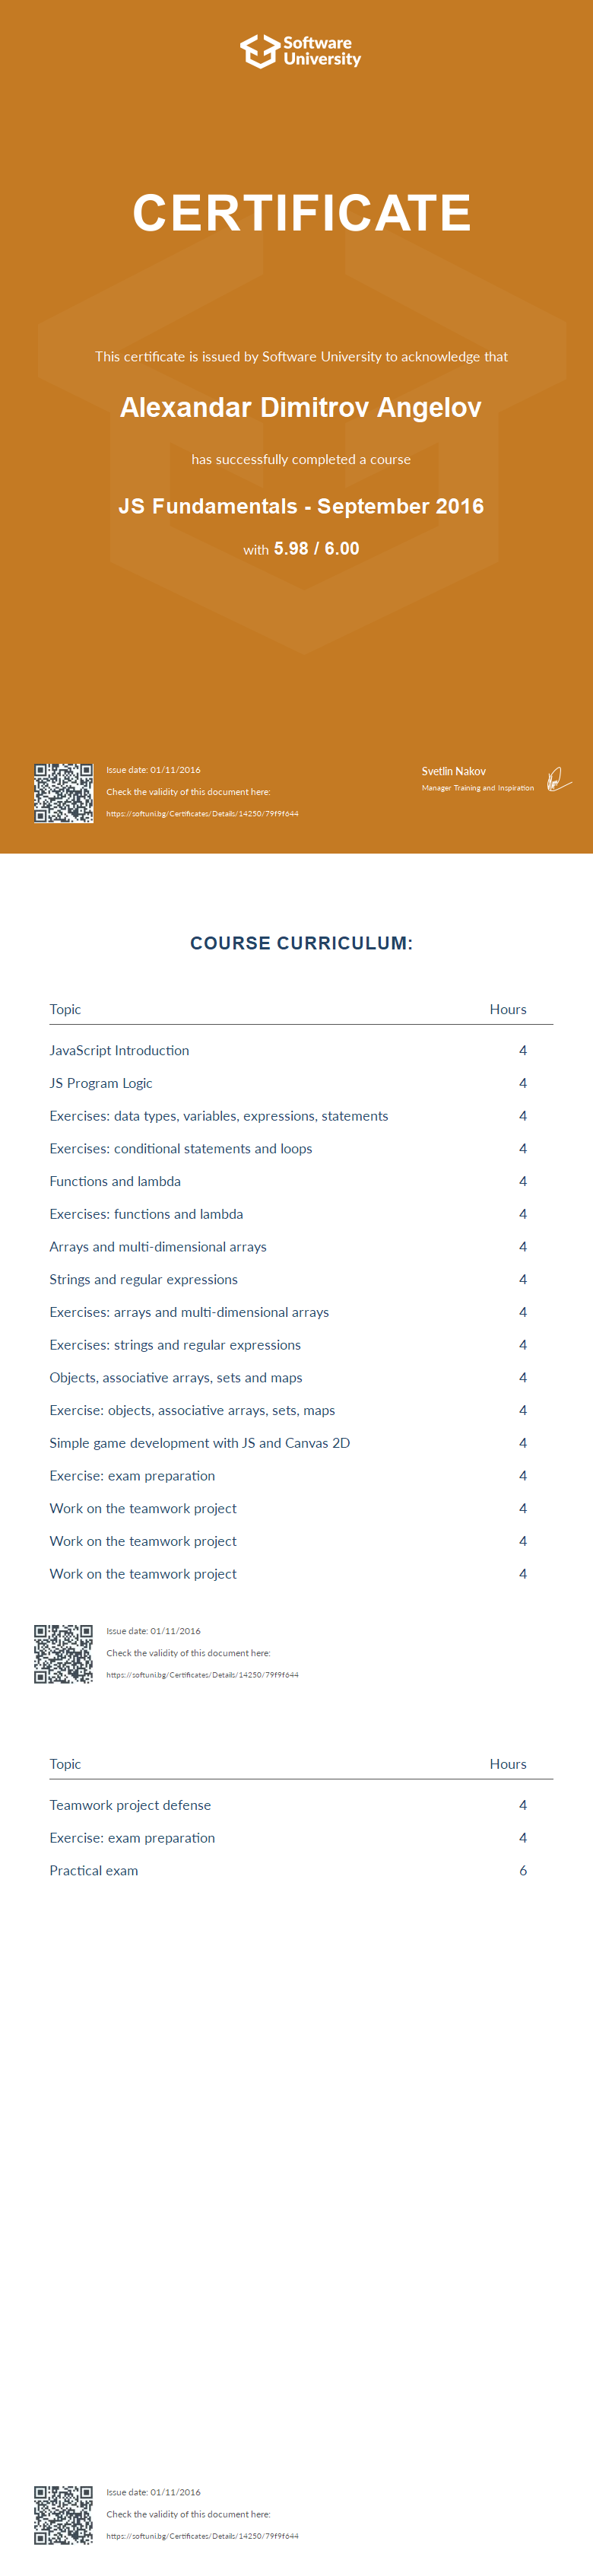Image resolution: width=593 pixels, height=2576 pixels.
Task: Select the Functions and lambda topic
Action: pyautogui.click(x=115, y=1181)
